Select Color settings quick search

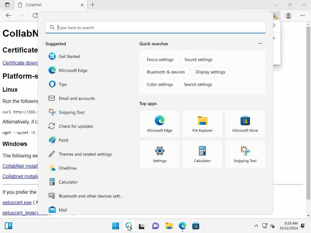tap(160, 85)
